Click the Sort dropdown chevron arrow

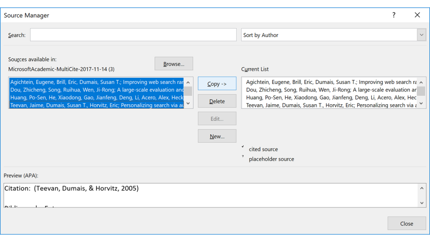(421, 35)
